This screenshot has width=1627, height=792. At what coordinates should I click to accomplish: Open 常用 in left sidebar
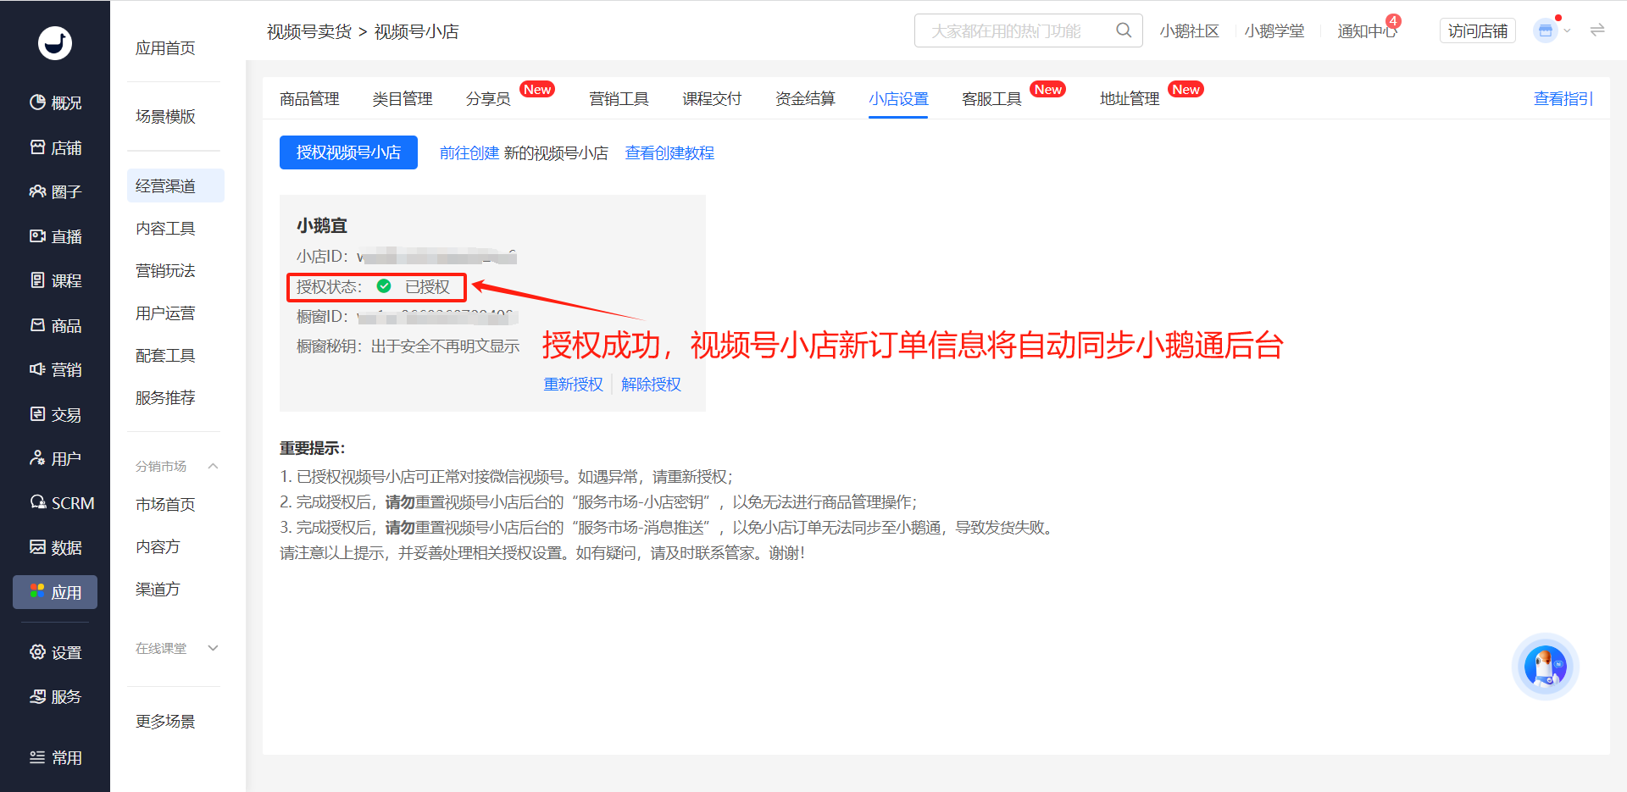tap(55, 757)
